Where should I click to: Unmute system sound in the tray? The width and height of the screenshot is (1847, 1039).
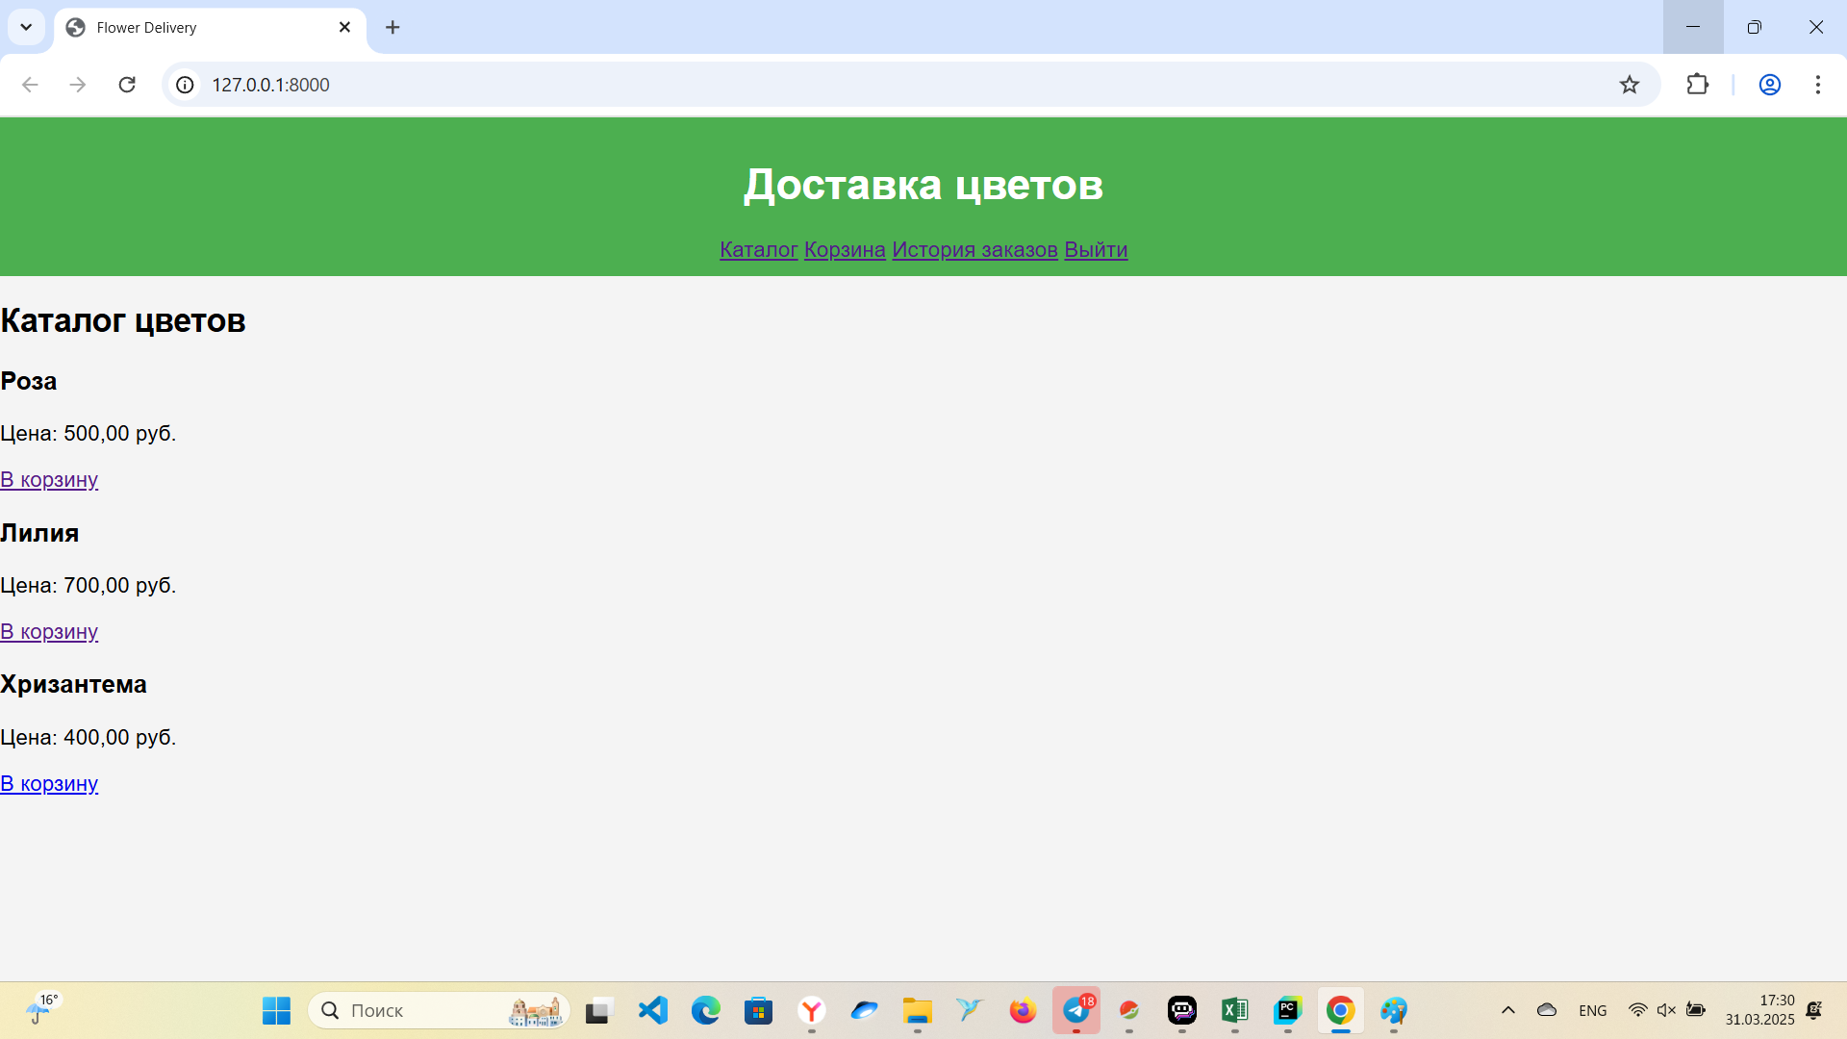[x=1666, y=1010]
